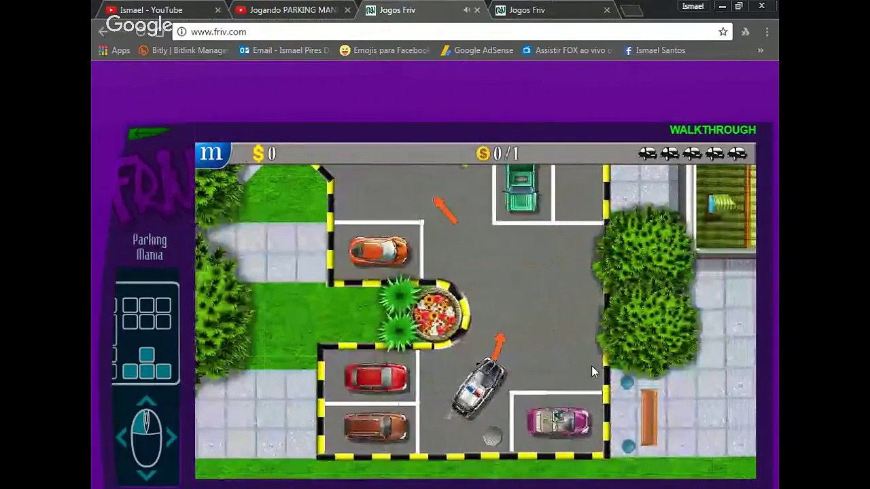This screenshot has width=870, height=489.
Task: Close the Ismael - YouTube tab
Action: tap(217, 10)
